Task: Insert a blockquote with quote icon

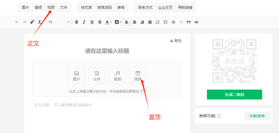Action: 189,22
